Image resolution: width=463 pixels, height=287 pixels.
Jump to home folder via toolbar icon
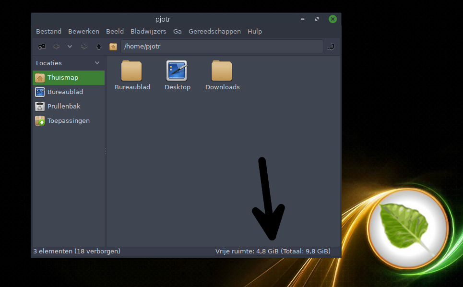coord(113,47)
